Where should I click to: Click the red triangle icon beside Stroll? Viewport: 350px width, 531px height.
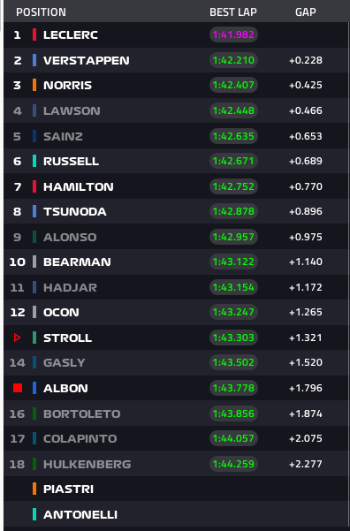point(17,338)
